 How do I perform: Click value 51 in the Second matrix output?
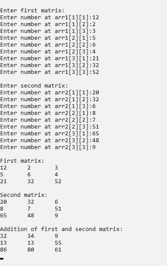(58, 209)
